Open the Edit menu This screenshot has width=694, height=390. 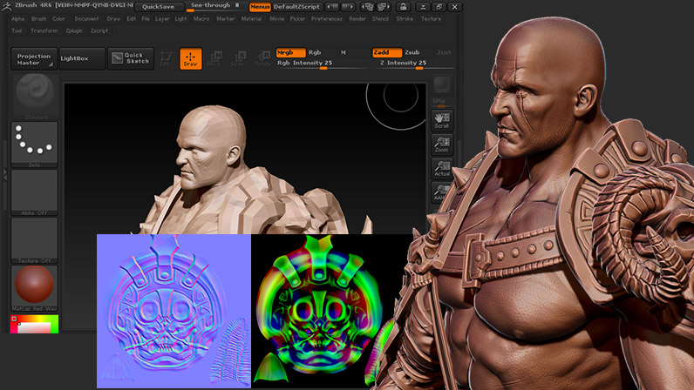[132, 19]
